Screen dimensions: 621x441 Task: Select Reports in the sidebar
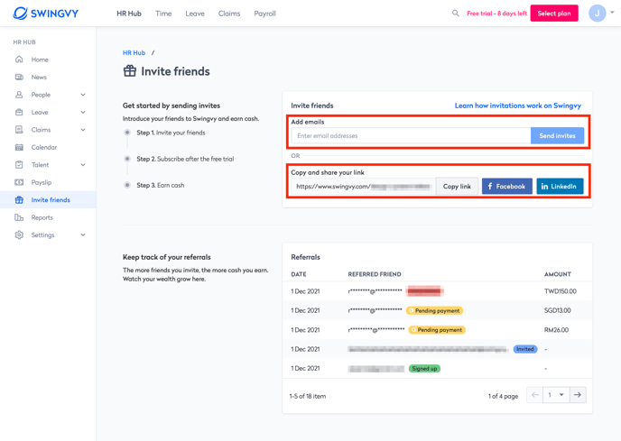42,217
